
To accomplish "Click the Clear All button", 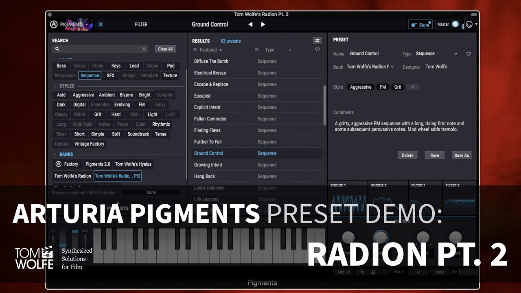I will 165,49.
